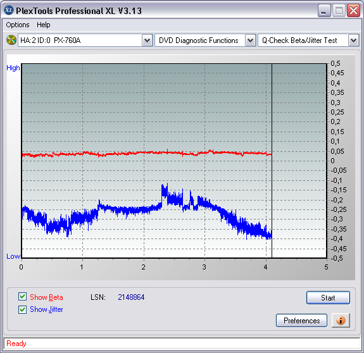
Task: Select the Q-Check Beta/Jitter Test combo box
Action: click(x=308, y=40)
